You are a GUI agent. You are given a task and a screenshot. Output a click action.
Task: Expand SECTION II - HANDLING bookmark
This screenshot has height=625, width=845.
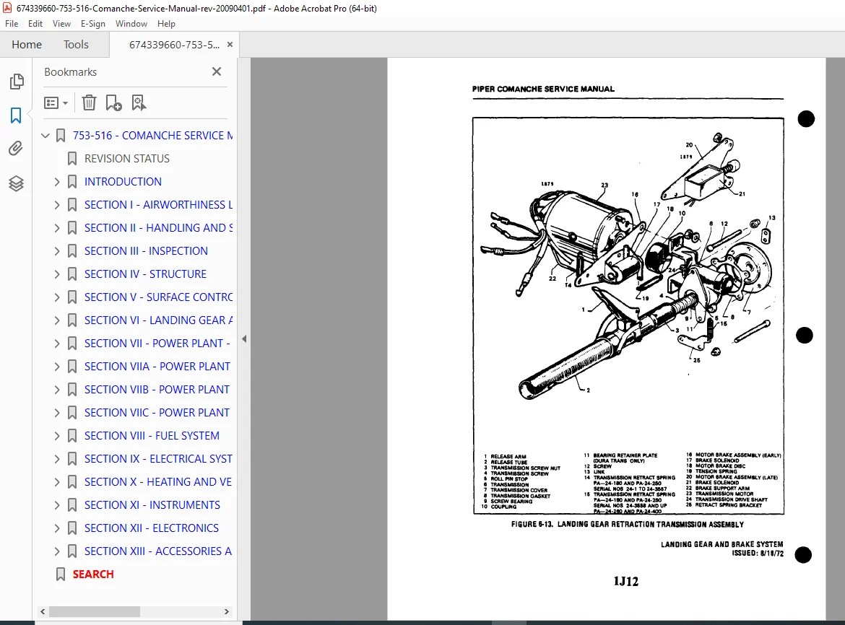coord(57,228)
